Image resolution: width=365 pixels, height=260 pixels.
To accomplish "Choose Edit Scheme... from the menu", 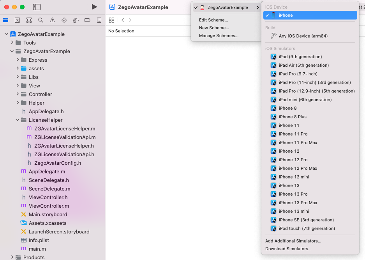I will point(213,20).
